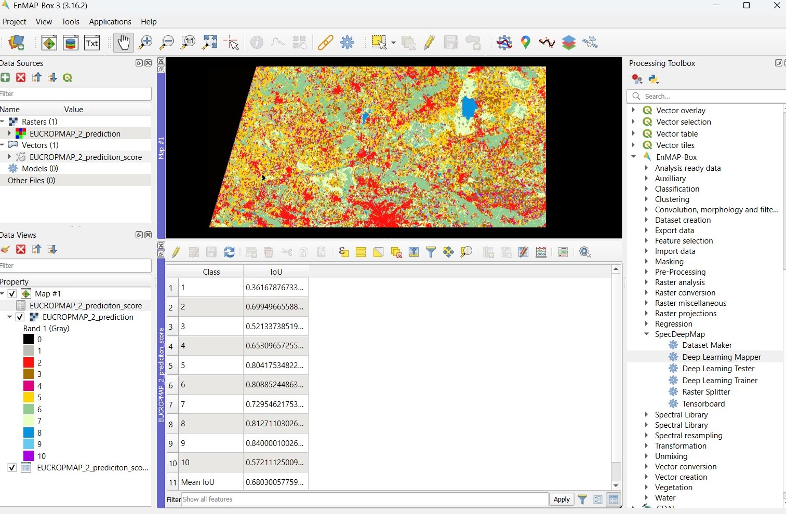786x514 pixels.
Task: Open a new text view window
Action: coord(92,43)
